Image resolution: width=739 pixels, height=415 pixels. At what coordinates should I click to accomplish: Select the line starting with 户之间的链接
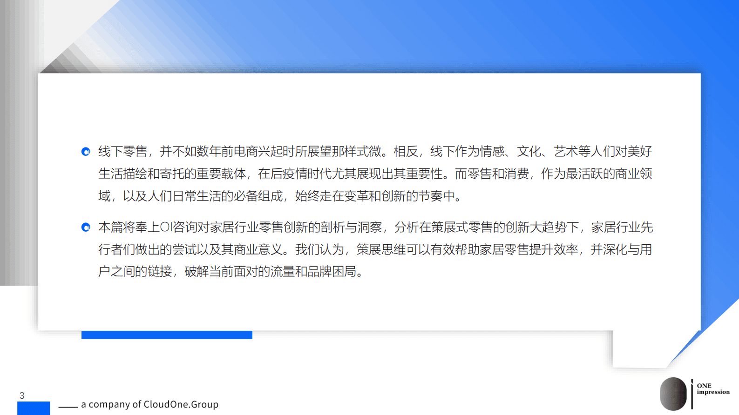coord(231,271)
